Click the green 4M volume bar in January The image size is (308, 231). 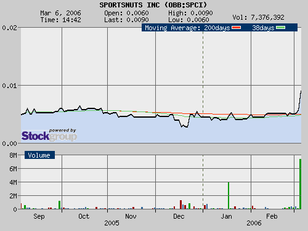point(229,196)
